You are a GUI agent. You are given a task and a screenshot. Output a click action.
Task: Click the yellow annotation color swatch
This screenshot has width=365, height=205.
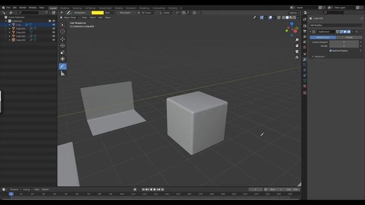[x=98, y=13]
